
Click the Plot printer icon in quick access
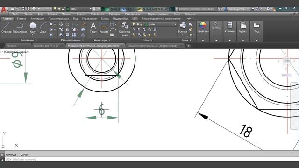tap(34, 9)
